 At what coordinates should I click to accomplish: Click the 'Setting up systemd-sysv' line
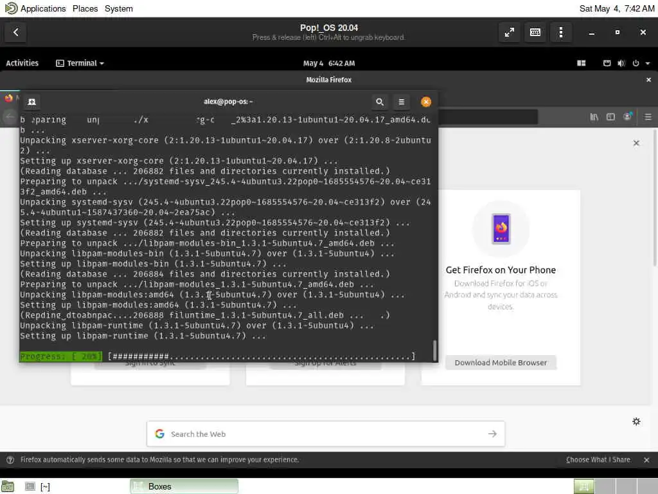click(215, 223)
